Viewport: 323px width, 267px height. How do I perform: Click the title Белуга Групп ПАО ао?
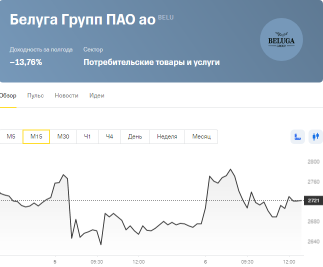[82, 19]
